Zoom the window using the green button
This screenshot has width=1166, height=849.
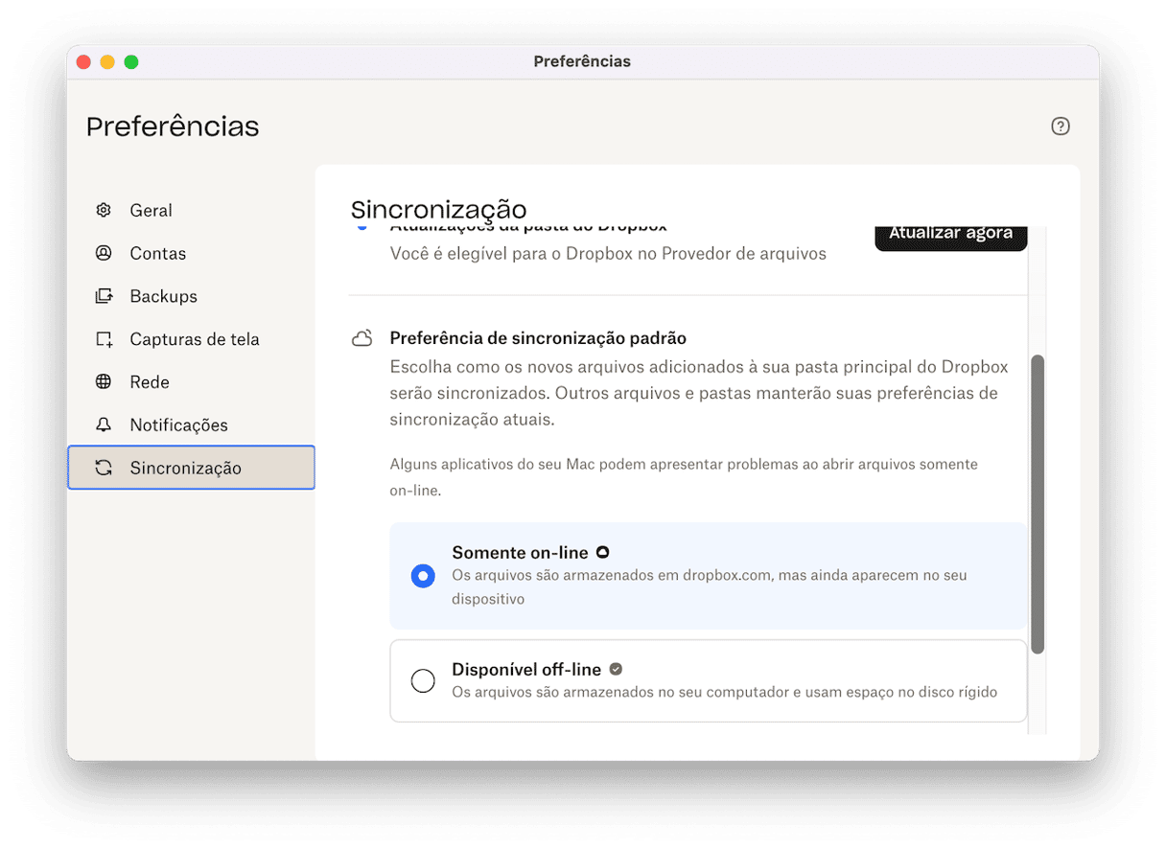coord(131,62)
